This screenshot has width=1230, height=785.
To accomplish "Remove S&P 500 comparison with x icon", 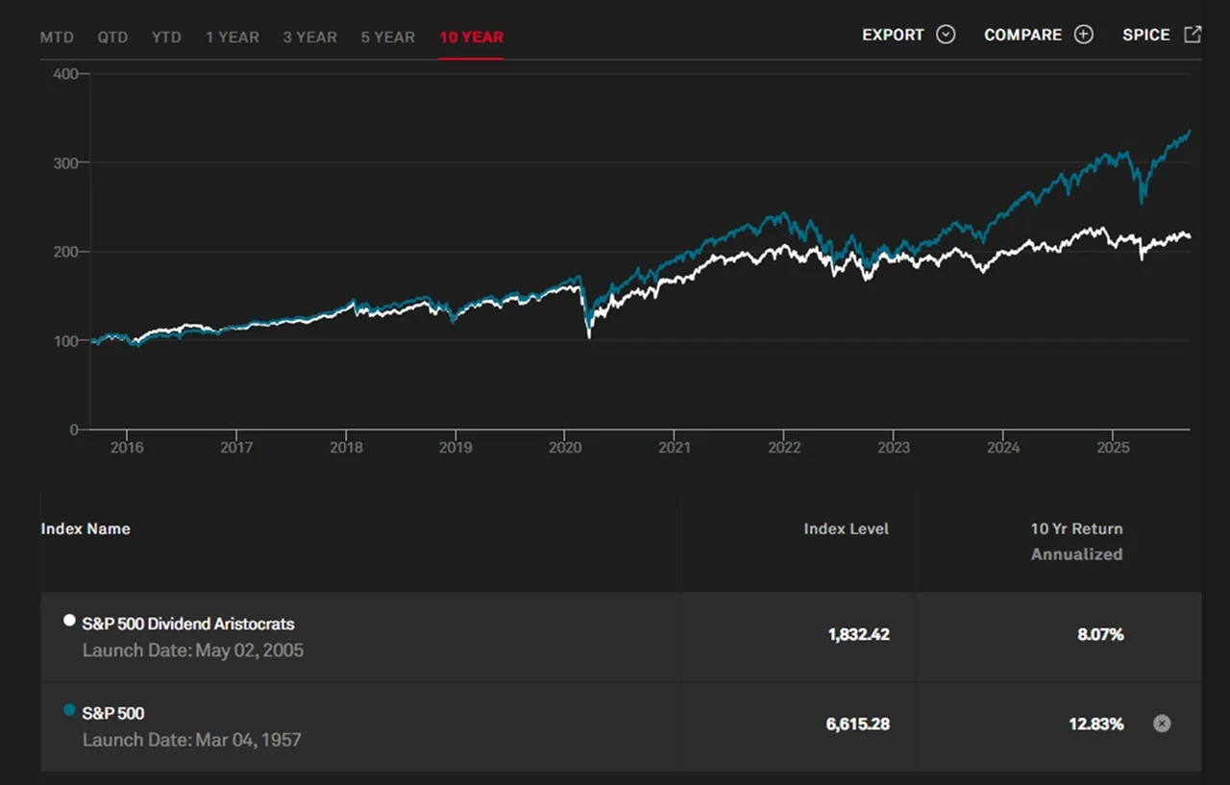I will [1162, 724].
